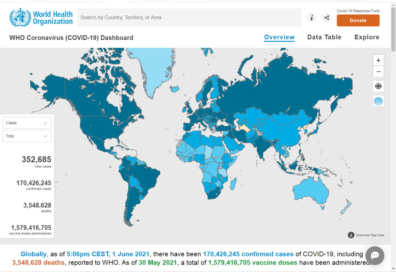The height and width of the screenshot is (272, 396).
Task: Toggle the bubble map layer icon
Action: pyautogui.click(x=378, y=101)
